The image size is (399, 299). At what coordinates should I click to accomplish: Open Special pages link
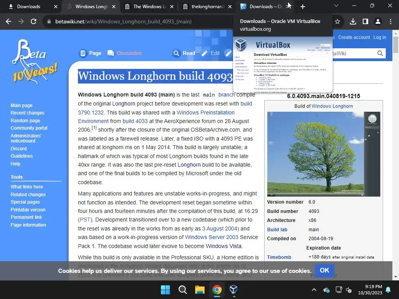pos(25,202)
